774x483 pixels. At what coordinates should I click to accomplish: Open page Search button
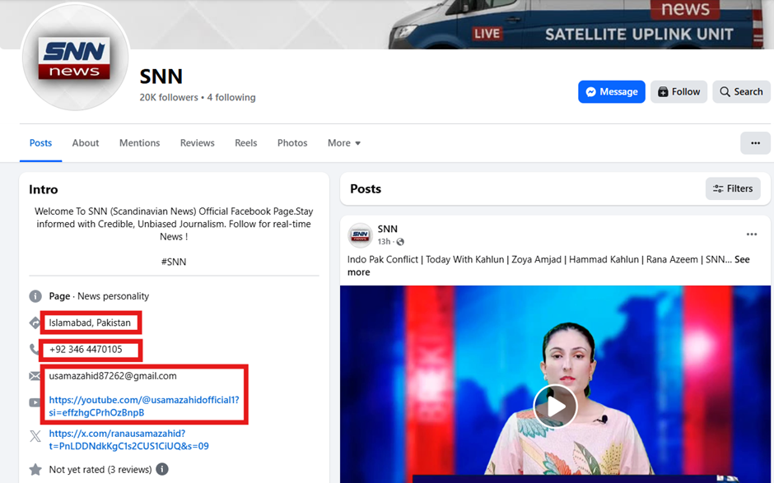pos(741,92)
